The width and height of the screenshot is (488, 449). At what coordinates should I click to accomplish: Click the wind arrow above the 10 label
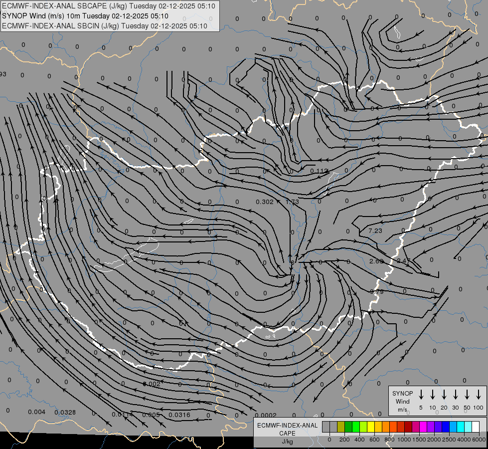point(432,395)
